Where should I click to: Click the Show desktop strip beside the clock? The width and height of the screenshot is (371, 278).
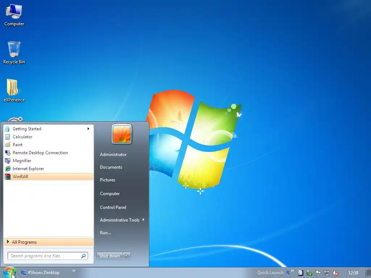(368, 273)
